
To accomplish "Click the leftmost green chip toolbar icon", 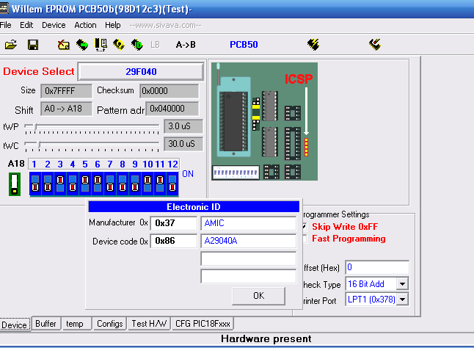I will [x=81, y=45].
